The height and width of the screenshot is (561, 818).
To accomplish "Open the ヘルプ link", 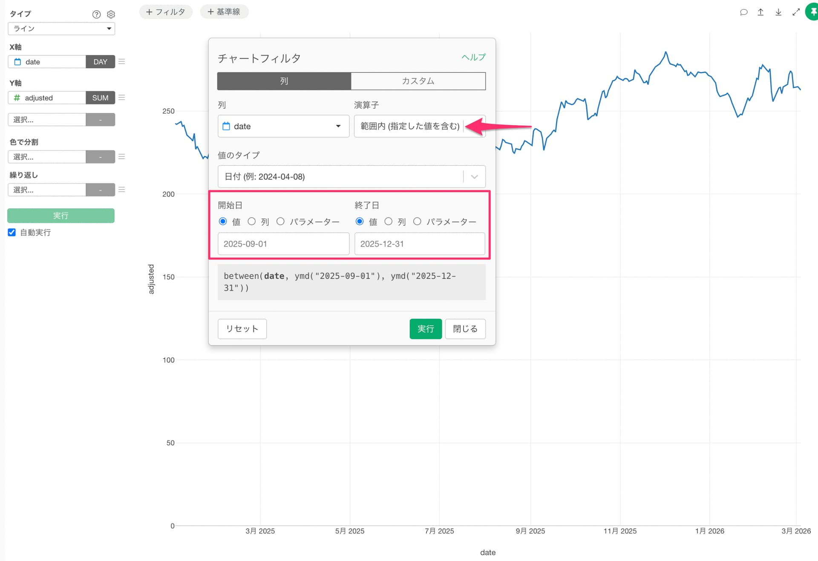I will [x=473, y=57].
